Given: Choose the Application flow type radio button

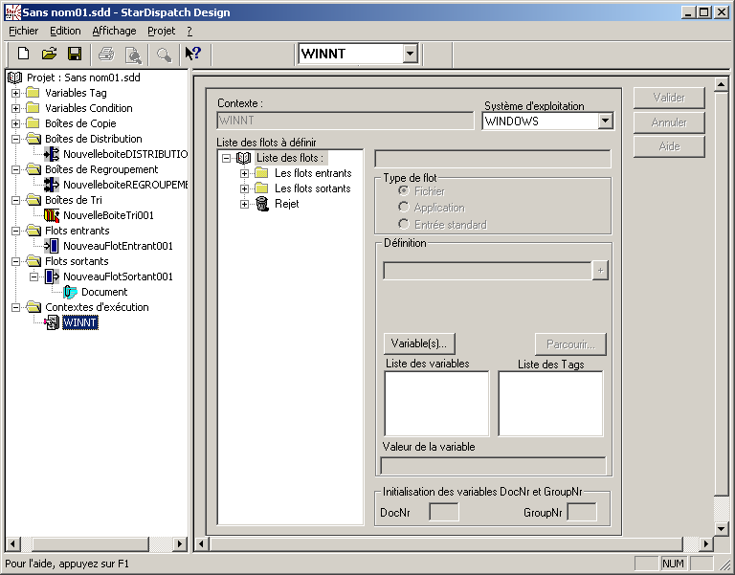Looking at the screenshot, I should pyautogui.click(x=404, y=208).
